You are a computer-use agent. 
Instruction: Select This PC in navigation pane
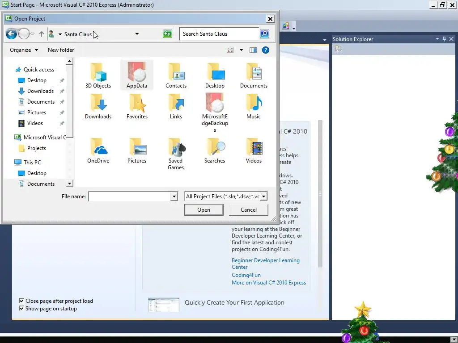[28, 162]
